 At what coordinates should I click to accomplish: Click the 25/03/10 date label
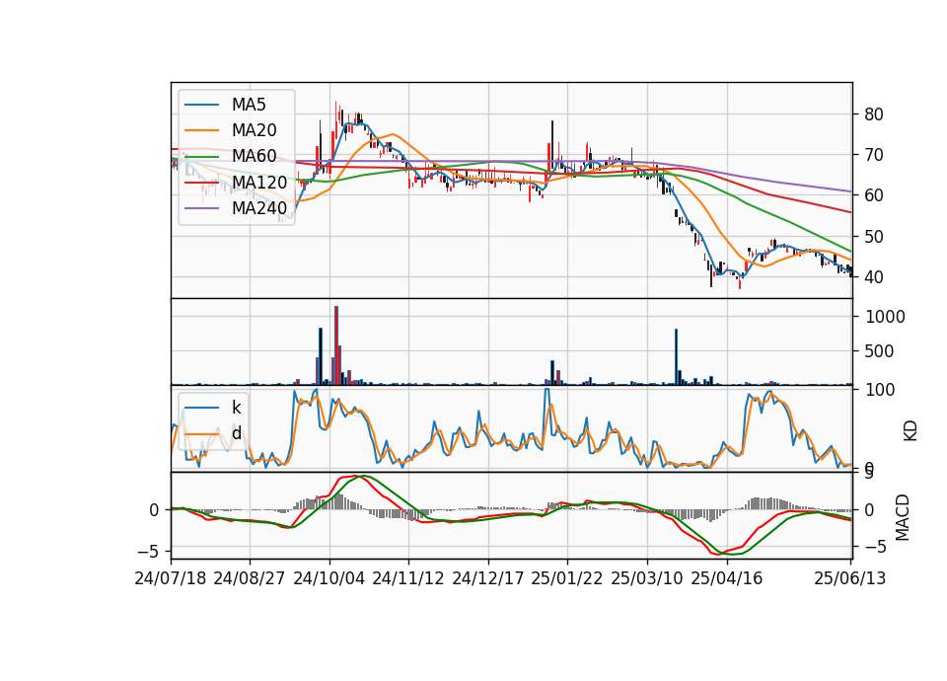(647, 578)
